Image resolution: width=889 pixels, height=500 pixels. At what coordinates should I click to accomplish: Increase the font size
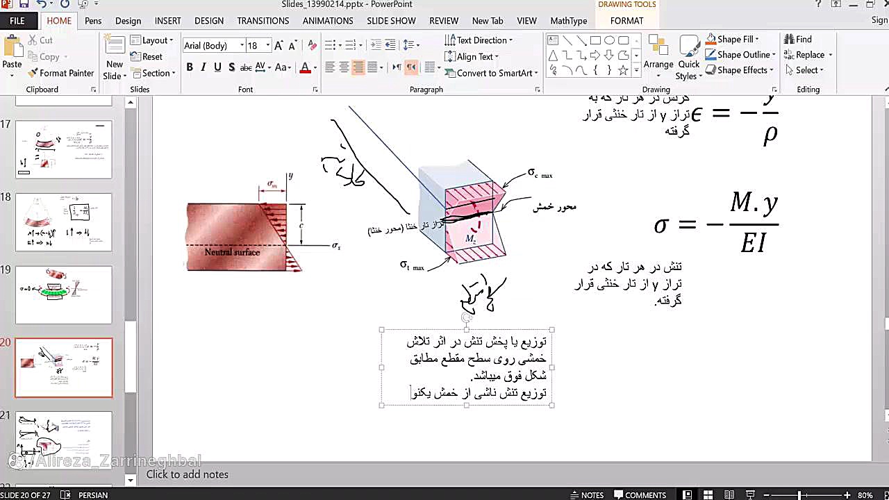pyautogui.click(x=279, y=46)
